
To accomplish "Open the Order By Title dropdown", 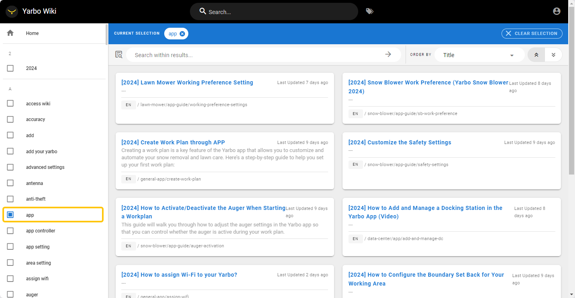I will tap(479, 55).
